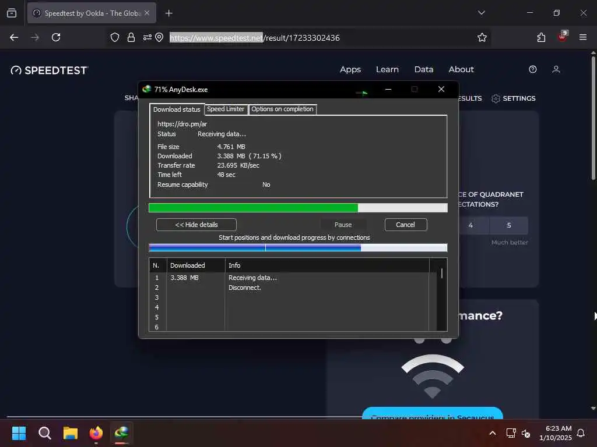Viewport: 597px width, 447px height.
Task: Select rating 5 in the survey
Action: point(508,225)
